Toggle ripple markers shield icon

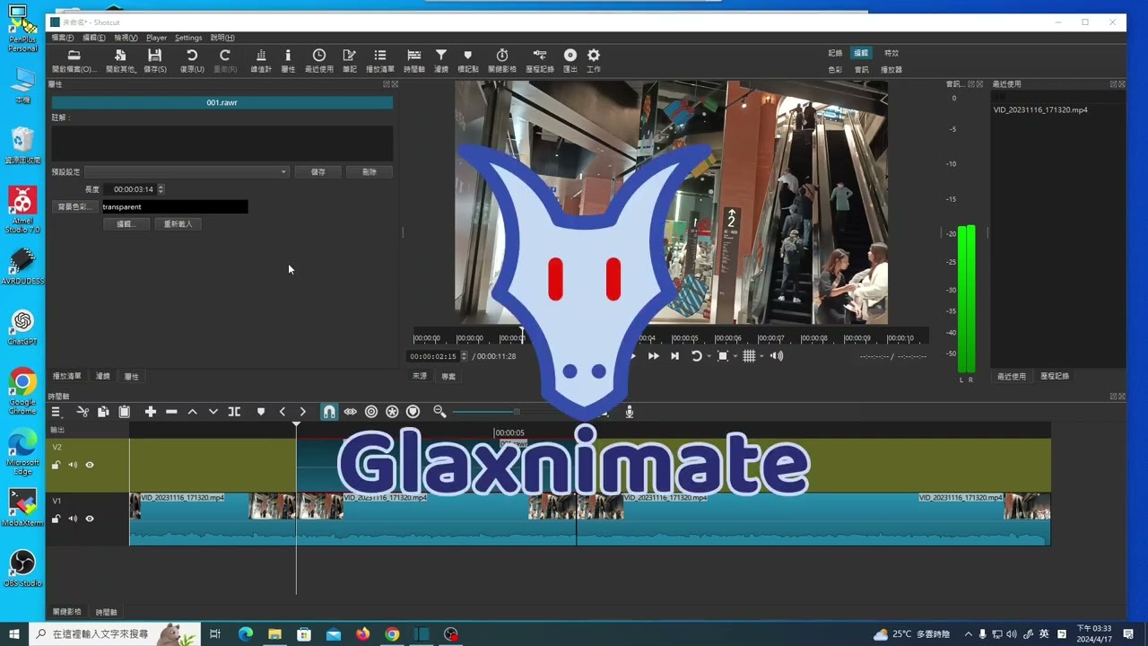(413, 412)
